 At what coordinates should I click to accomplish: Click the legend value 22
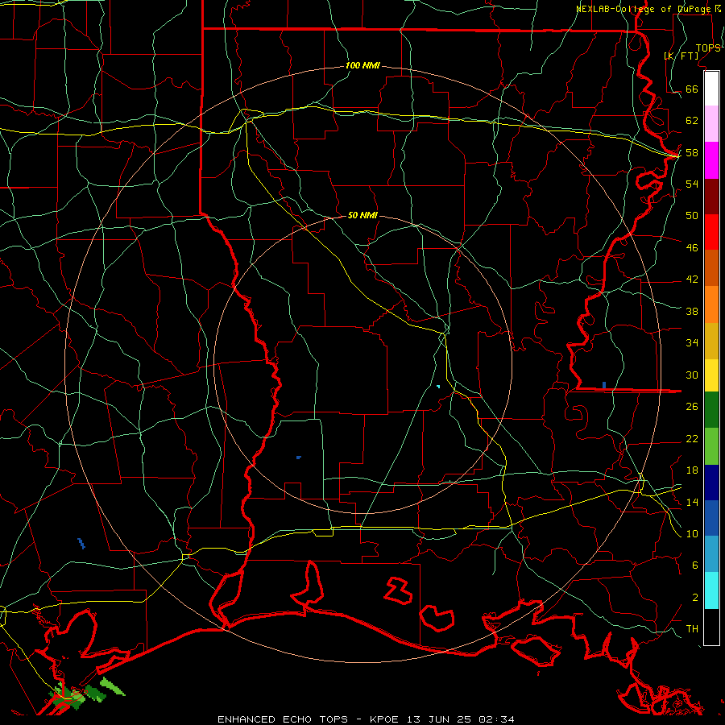(692, 438)
